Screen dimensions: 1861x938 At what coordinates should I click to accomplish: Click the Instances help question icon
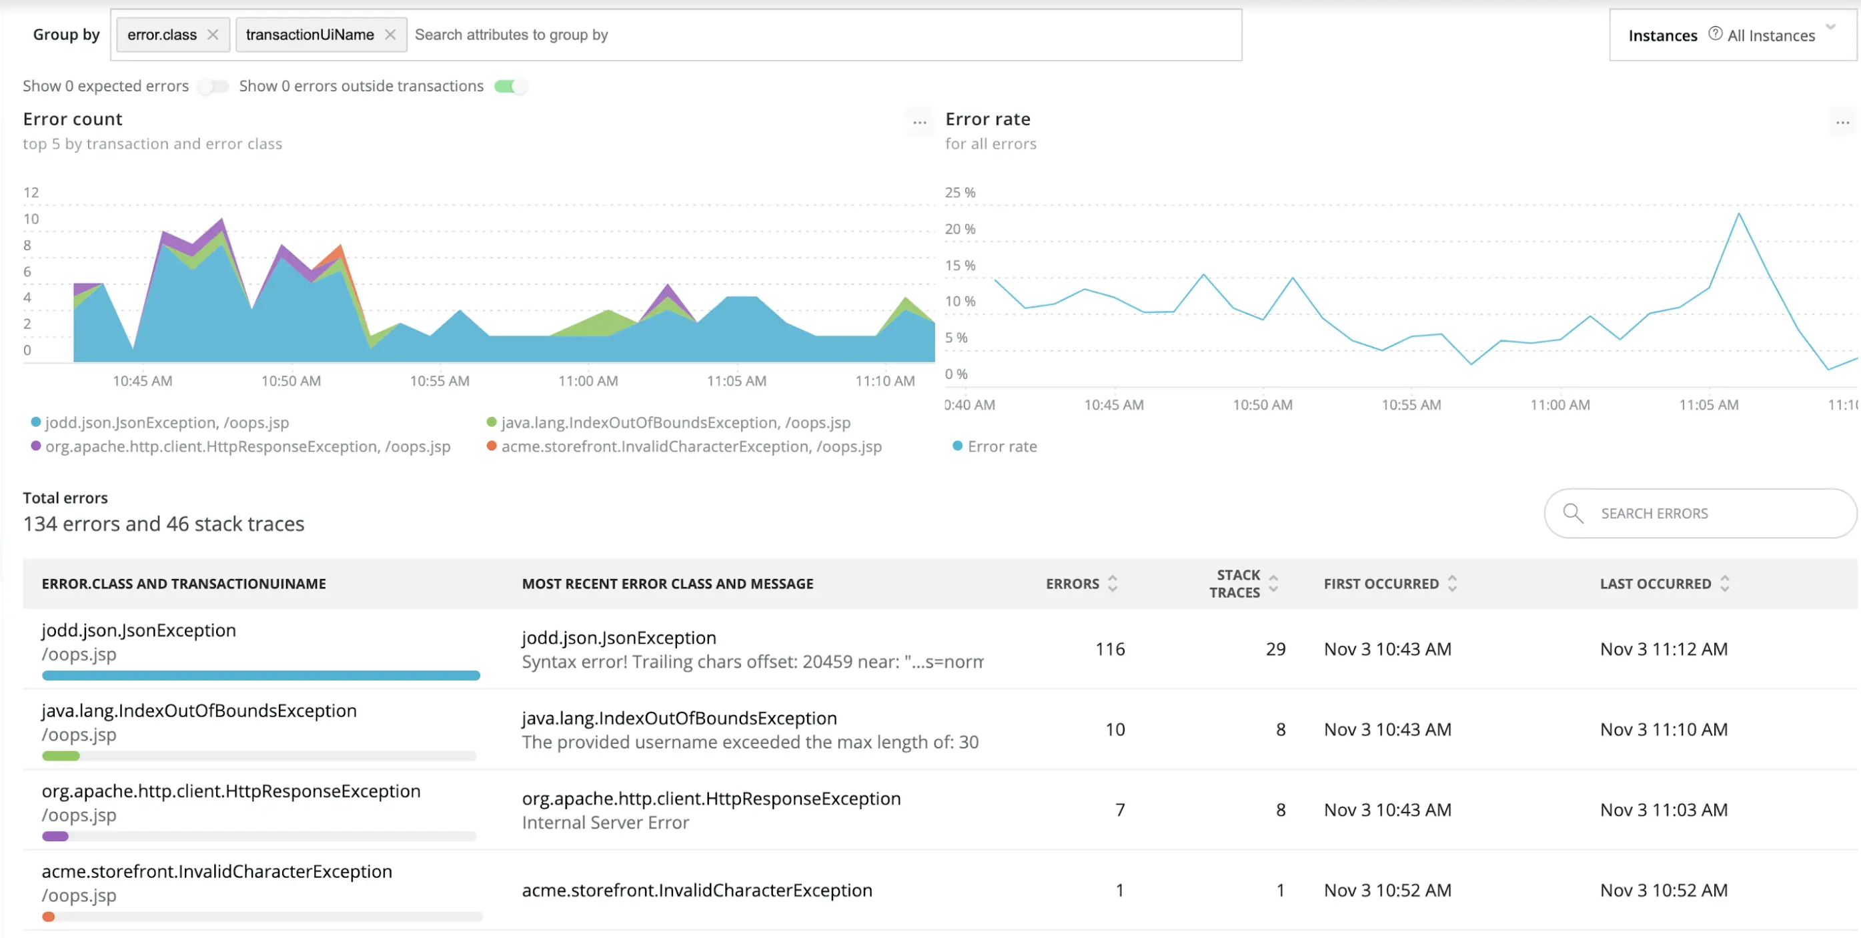pos(1715,34)
